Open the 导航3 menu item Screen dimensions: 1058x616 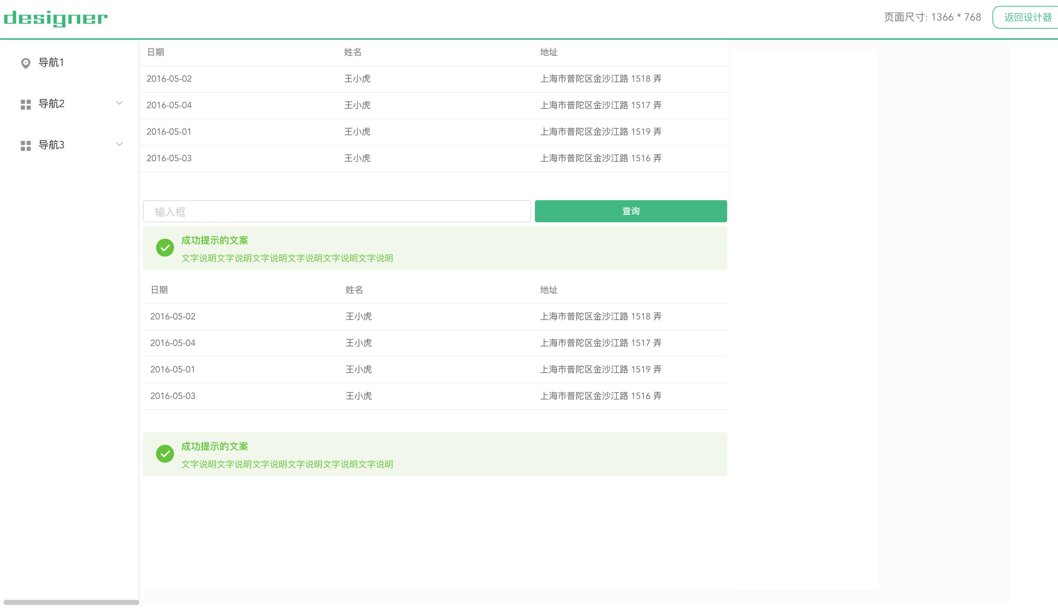point(51,145)
